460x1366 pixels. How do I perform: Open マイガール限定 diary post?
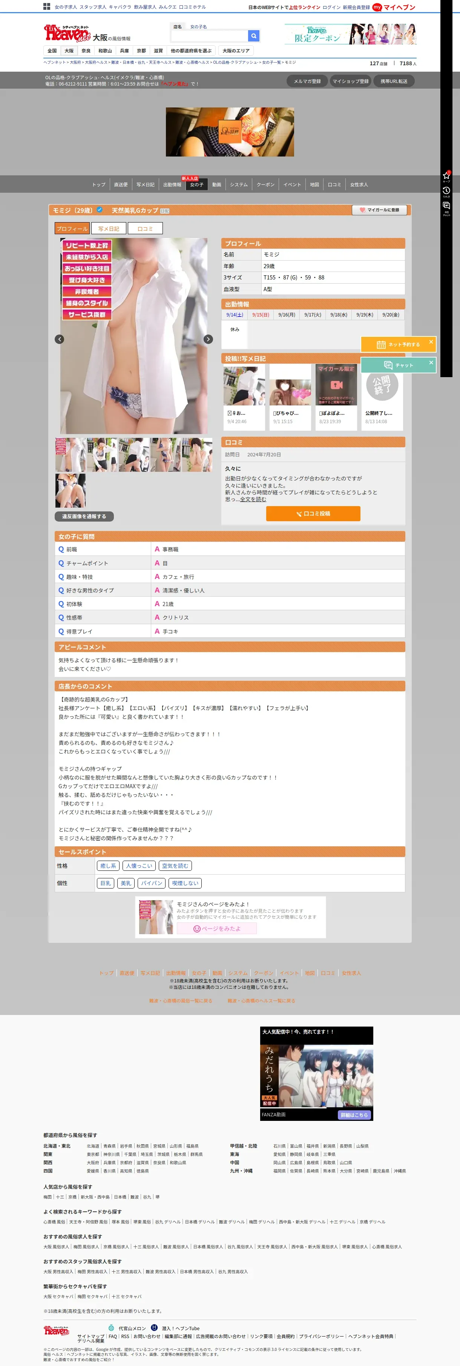click(336, 397)
